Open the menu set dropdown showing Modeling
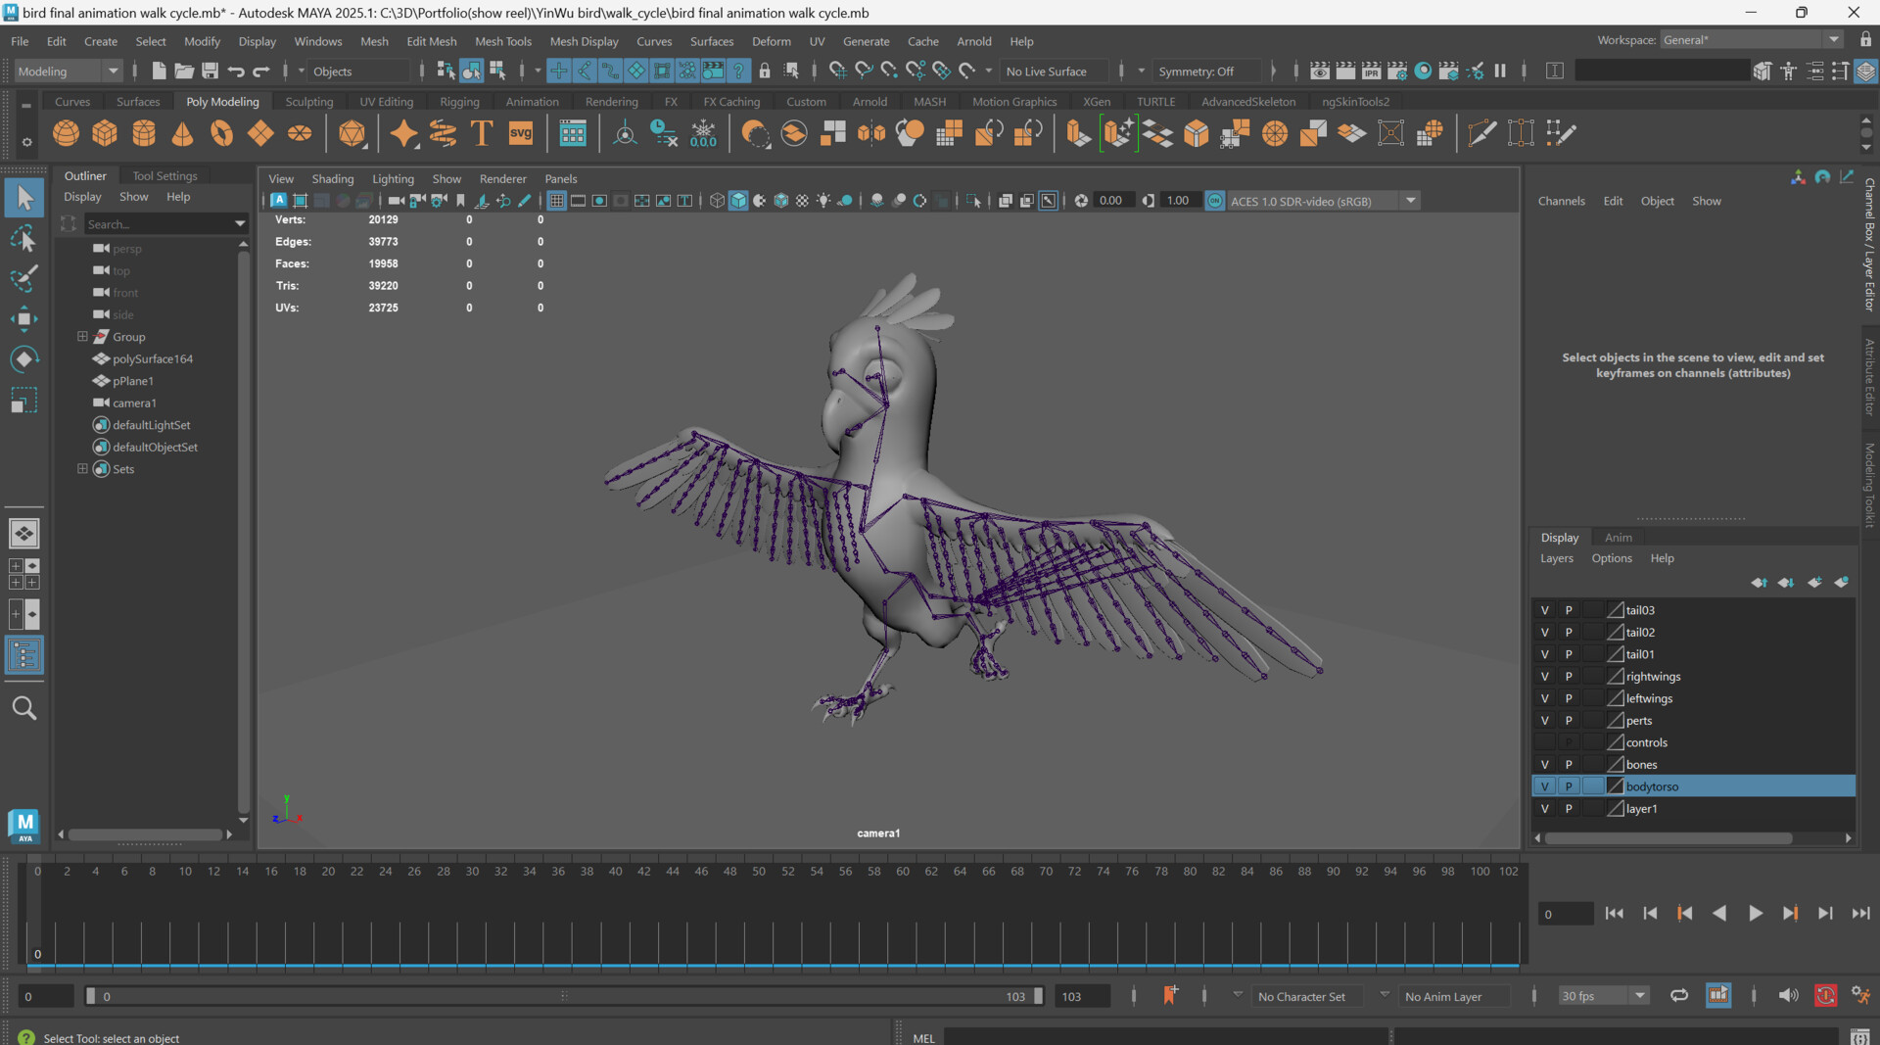The height and width of the screenshot is (1045, 1880). tap(113, 71)
